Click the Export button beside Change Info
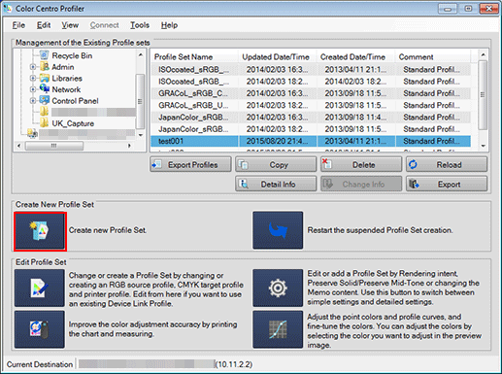502x374 pixels. pyautogui.click(x=447, y=184)
